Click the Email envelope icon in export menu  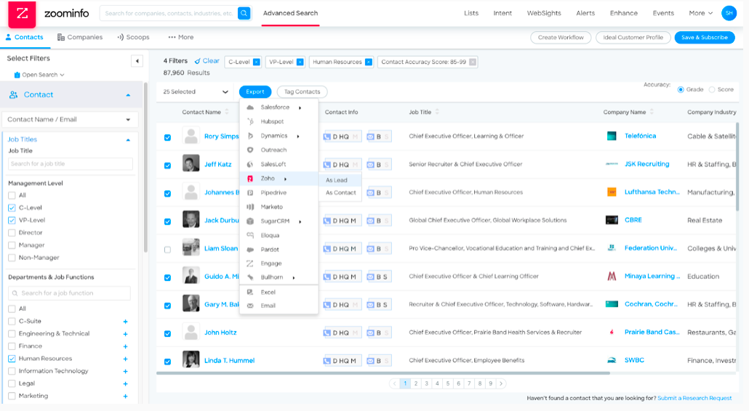(250, 306)
